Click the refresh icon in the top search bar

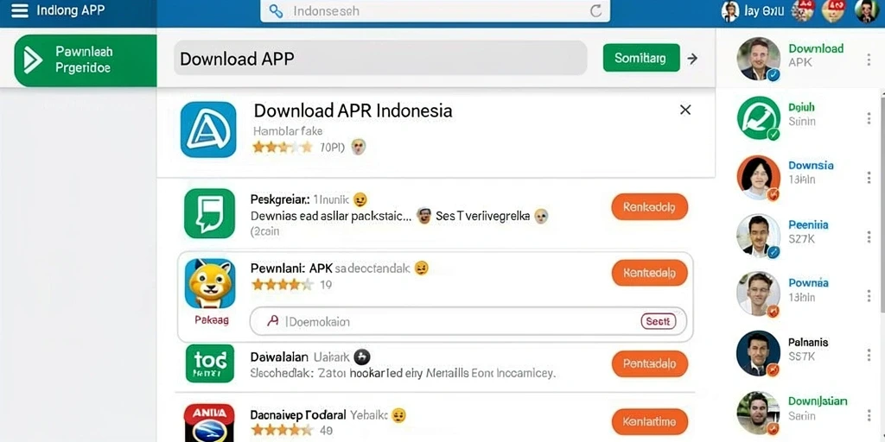pyautogui.click(x=595, y=11)
